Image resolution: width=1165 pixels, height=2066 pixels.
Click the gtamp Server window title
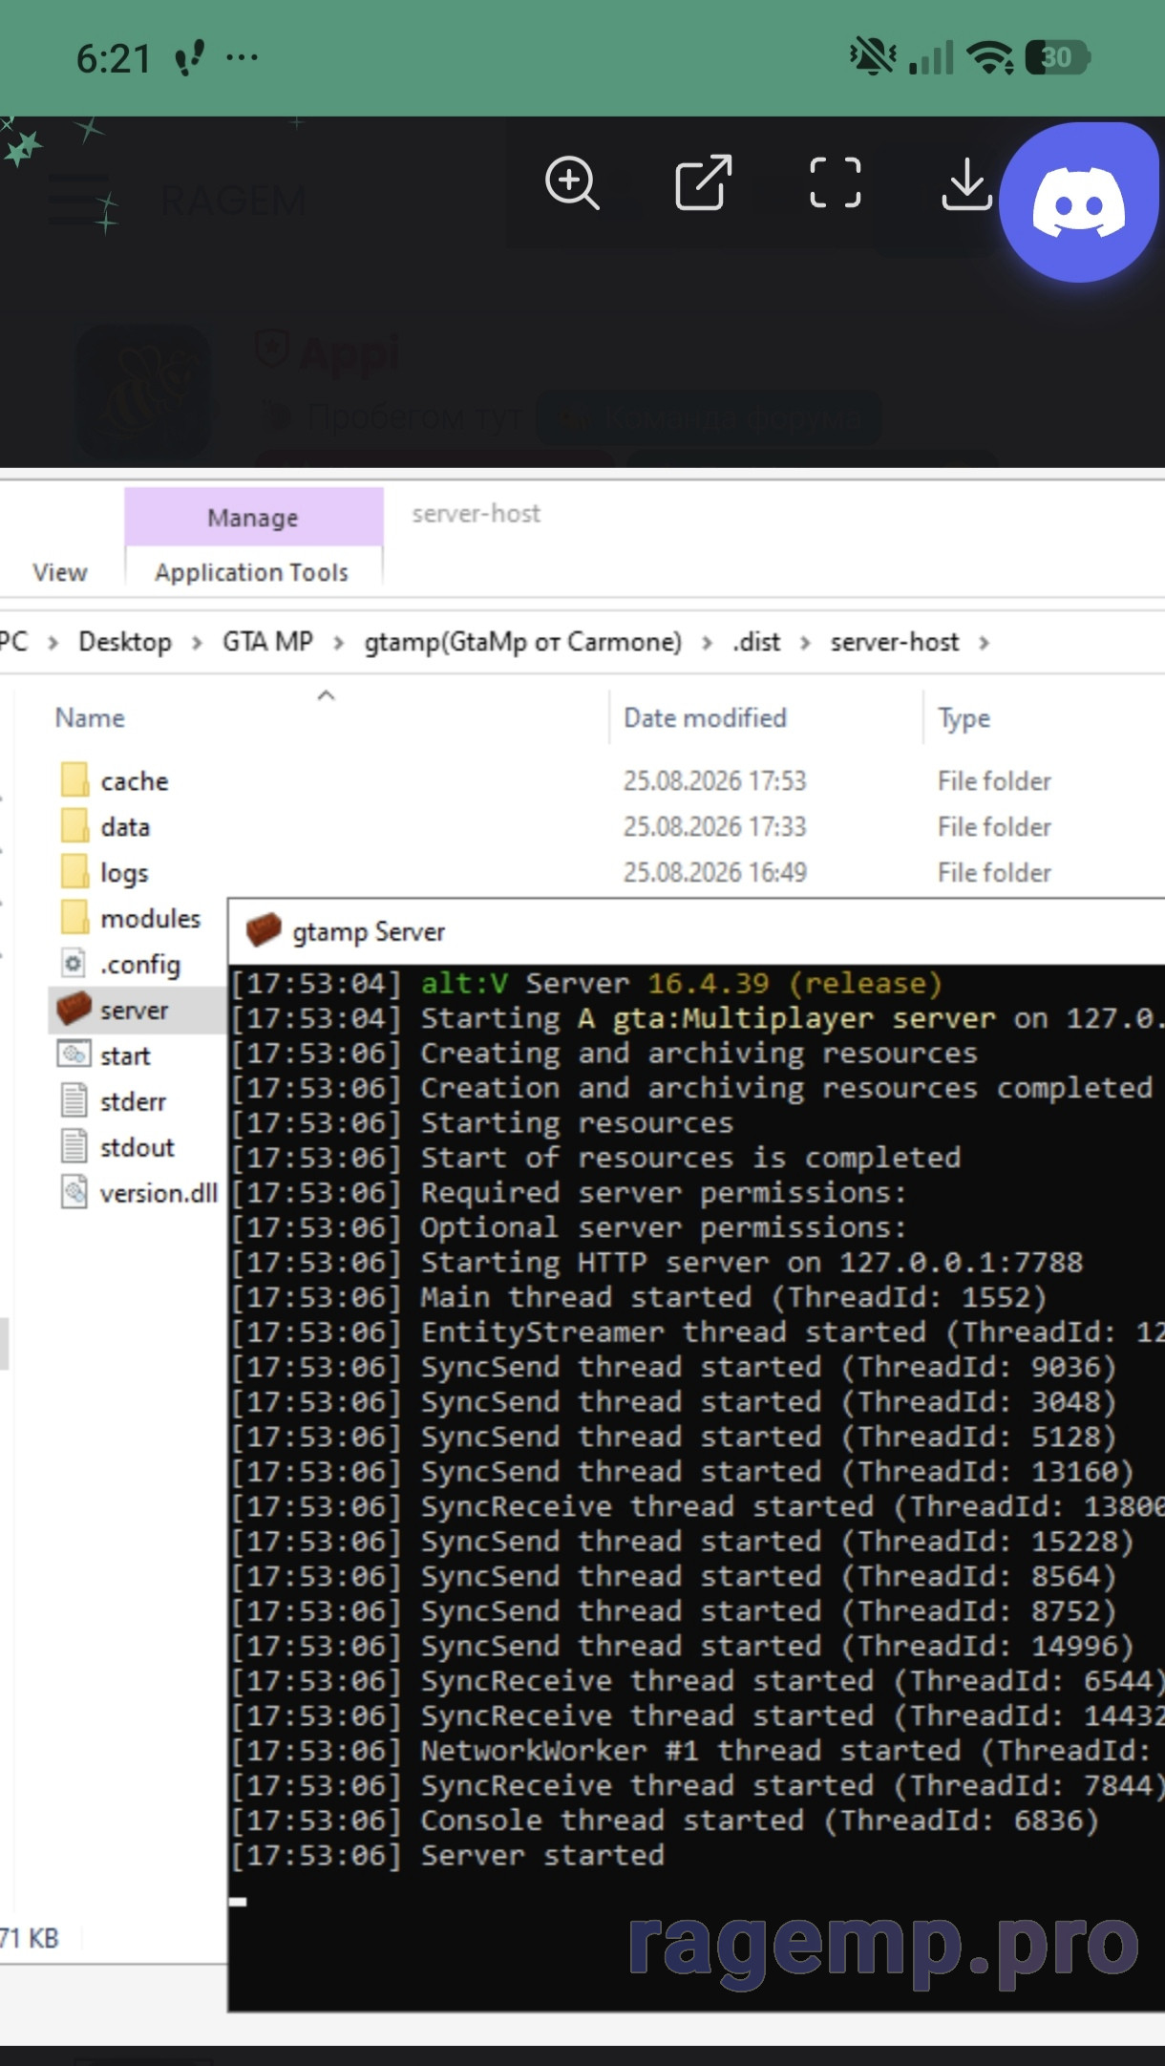pos(369,931)
